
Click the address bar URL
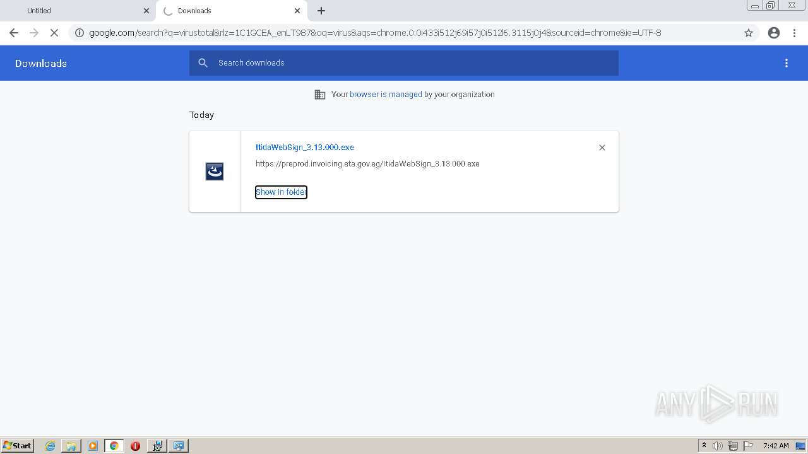pos(375,33)
